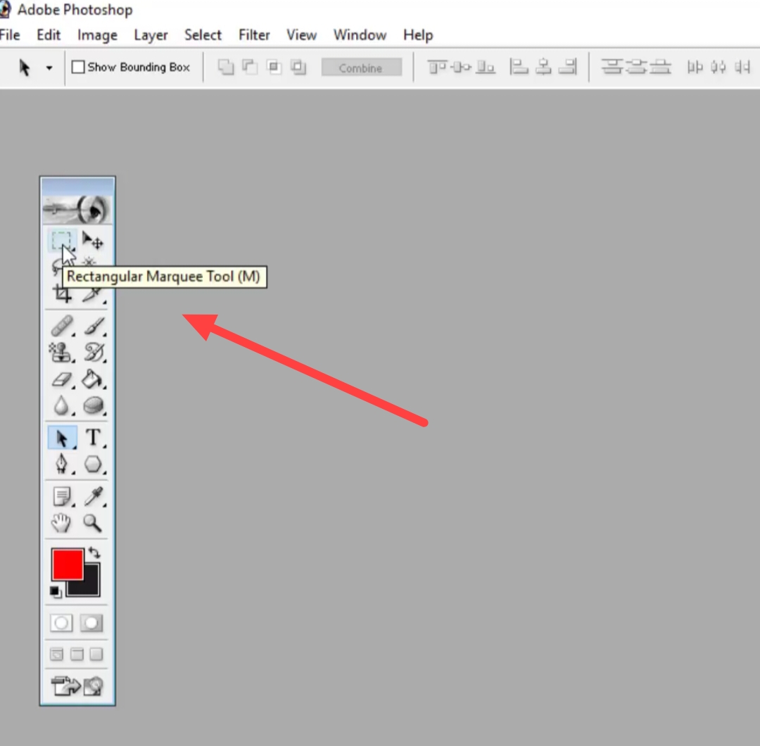Open the View menu
The height and width of the screenshot is (746, 760).
pyautogui.click(x=301, y=35)
